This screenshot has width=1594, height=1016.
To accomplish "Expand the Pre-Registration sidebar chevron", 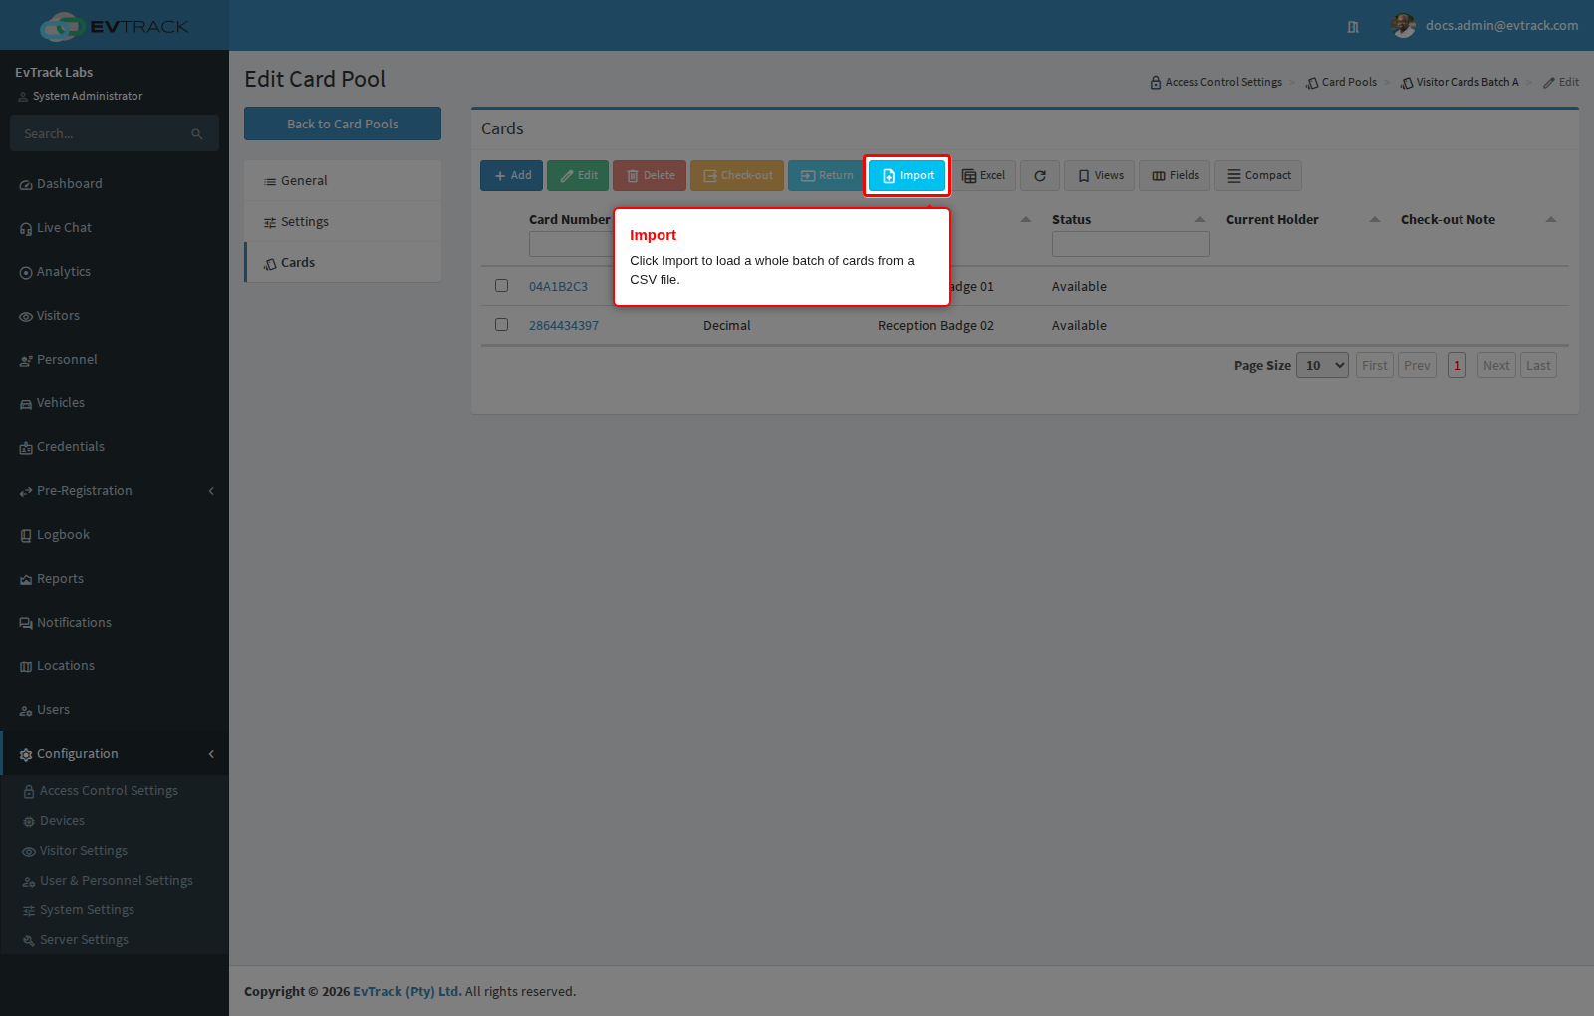I will coord(211,491).
